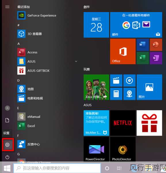The height and width of the screenshot is (173, 166).
Task: Open the Calculator tile
Action: [x=116, y=94]
